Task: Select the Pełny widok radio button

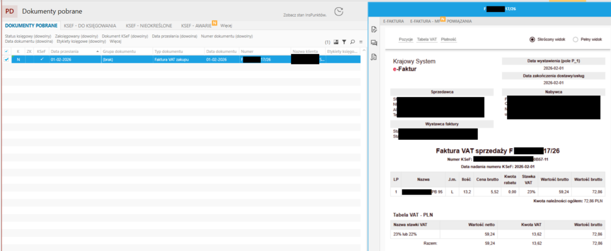Action: (x=575, y=39)
